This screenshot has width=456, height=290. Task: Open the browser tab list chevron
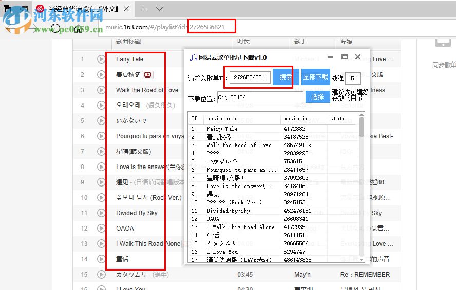159,9
